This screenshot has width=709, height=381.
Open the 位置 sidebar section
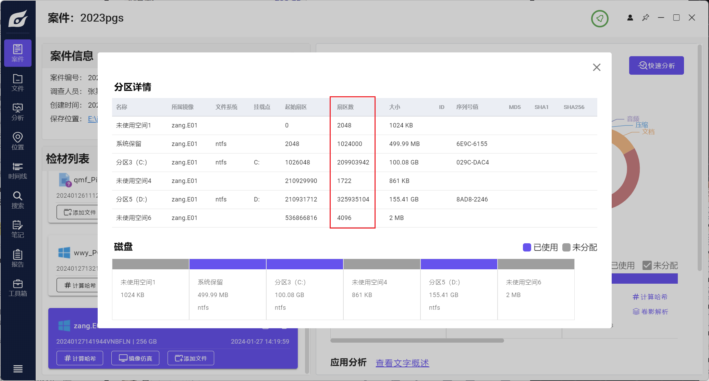(x=18, y=141)
